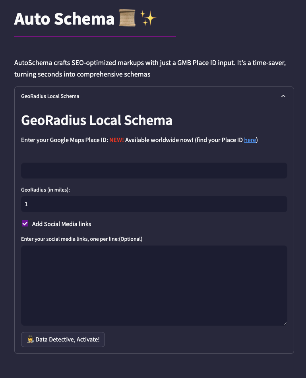Click the AutoSchema description paragraph
Viewport: 306px width, 378px height.
(x=150, y=69)
